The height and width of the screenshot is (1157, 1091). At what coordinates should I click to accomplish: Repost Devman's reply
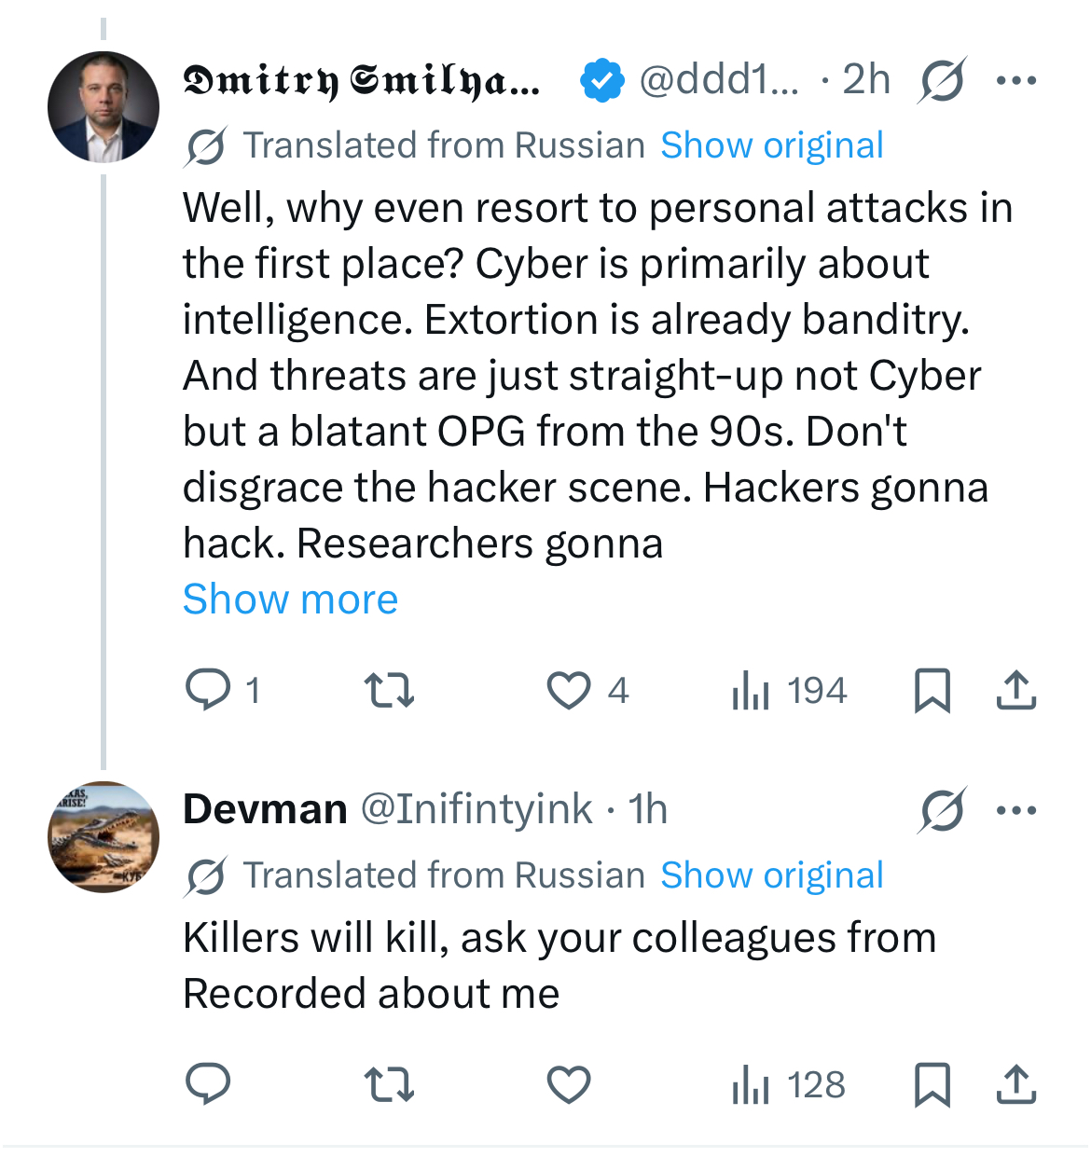tap(389, 1083)
